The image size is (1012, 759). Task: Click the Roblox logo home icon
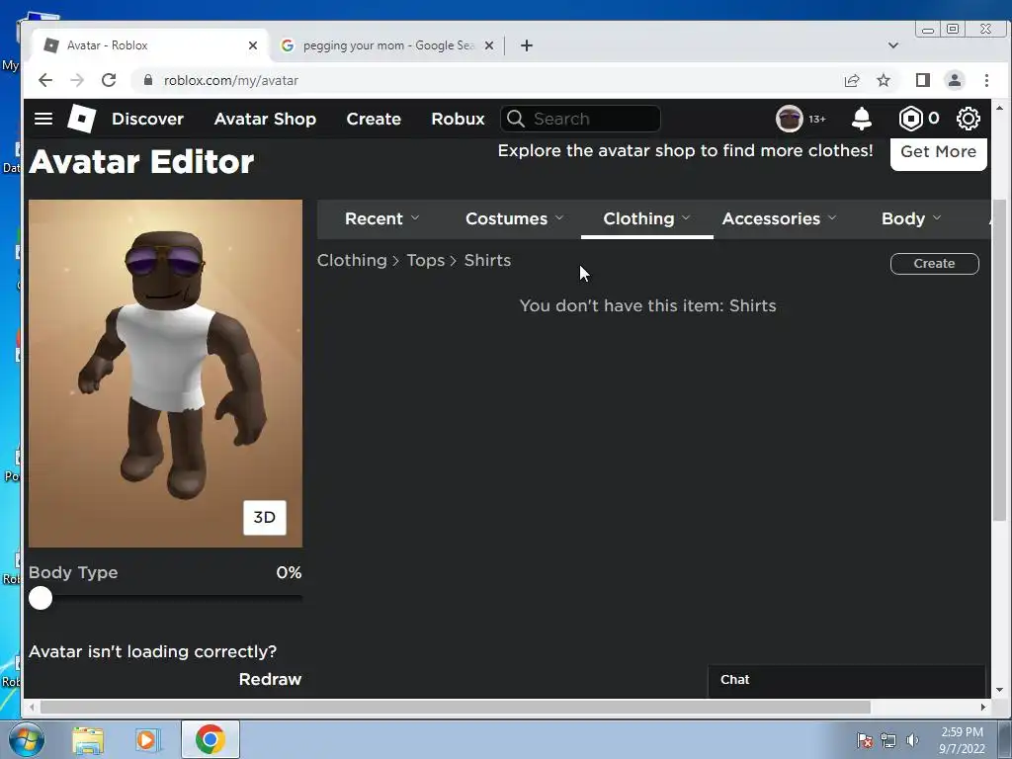point(81,119)
